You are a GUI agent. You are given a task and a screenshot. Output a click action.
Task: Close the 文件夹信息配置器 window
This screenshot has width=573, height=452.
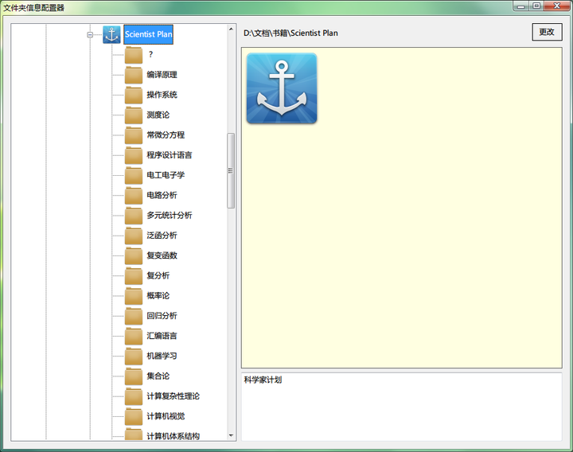point(557,6)
